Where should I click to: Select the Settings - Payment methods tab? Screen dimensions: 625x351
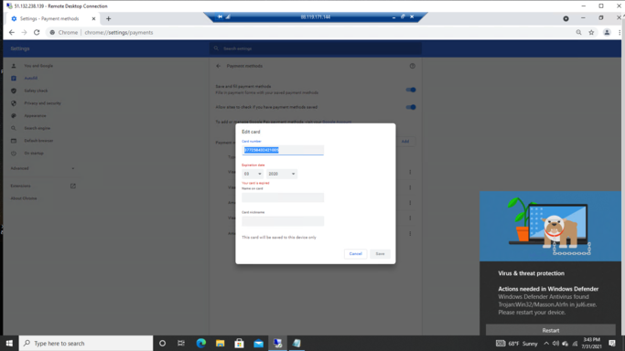(53, 18)
